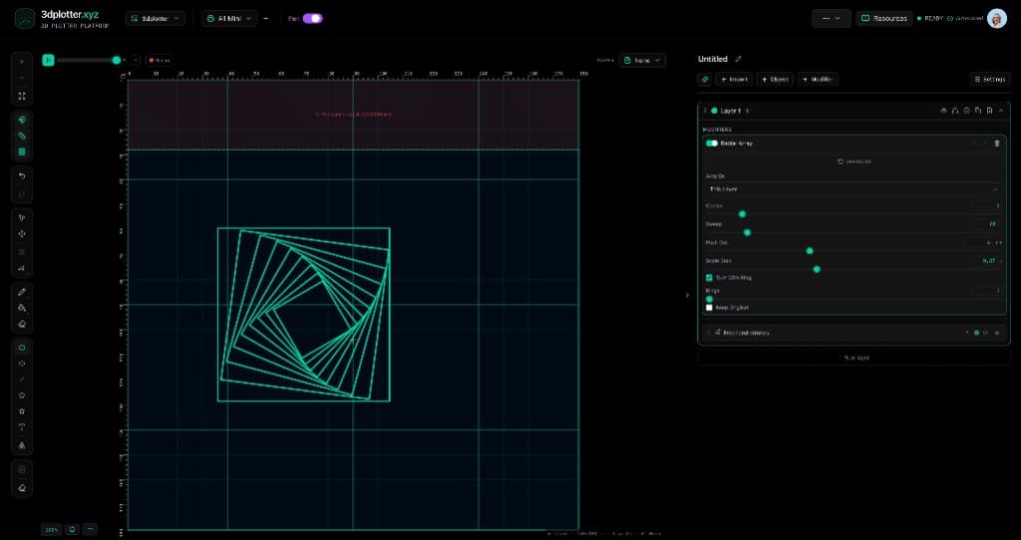The width and height of the screenshot is (1021, 540).
Task: Click the green paperclip icon in left toolbar
Action: (22, 135)
